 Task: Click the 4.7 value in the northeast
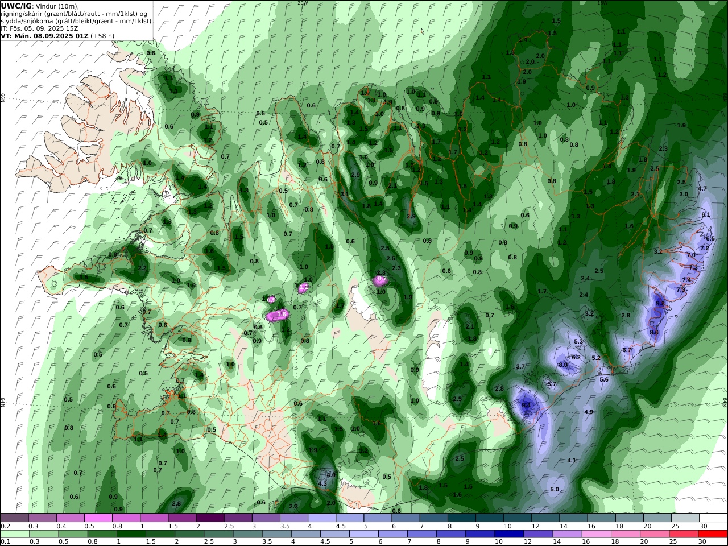coord(702,188)
